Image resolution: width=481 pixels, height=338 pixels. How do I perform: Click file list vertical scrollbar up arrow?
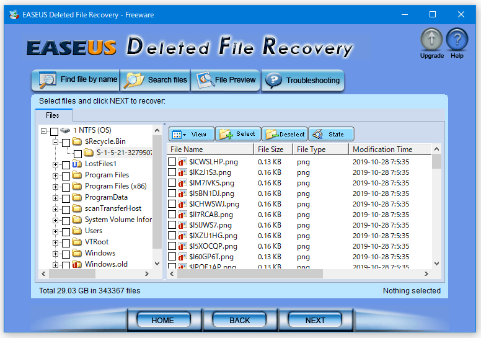click(x=437, y=149)
